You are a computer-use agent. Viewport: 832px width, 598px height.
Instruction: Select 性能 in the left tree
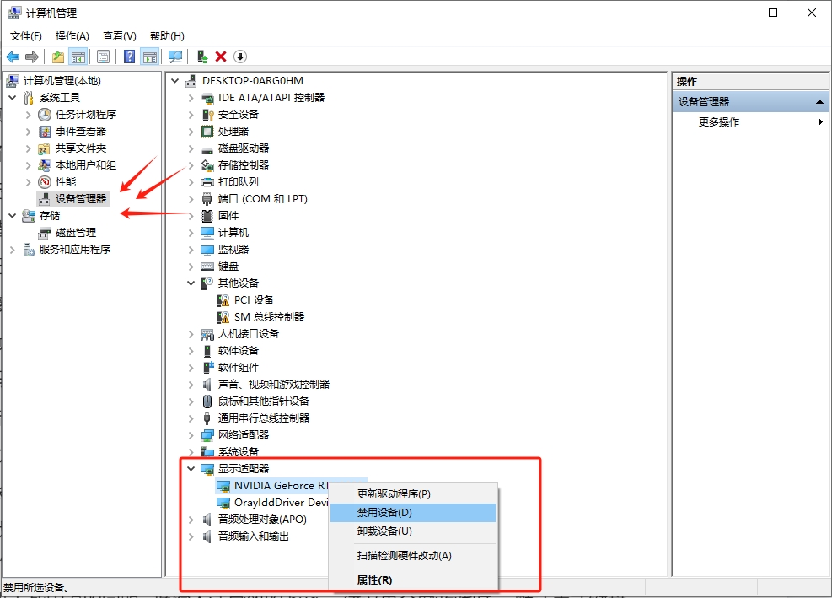pos(66,182)
